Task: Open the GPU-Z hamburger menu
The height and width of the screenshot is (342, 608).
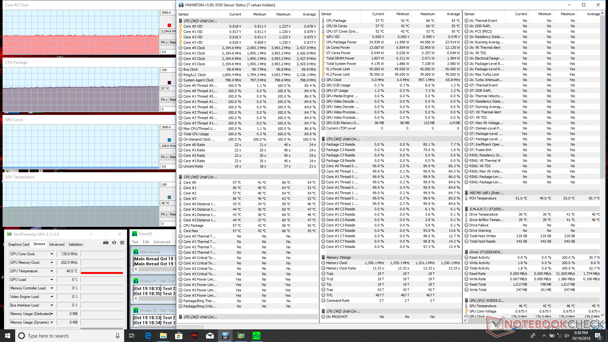Action: pos(122,243)
